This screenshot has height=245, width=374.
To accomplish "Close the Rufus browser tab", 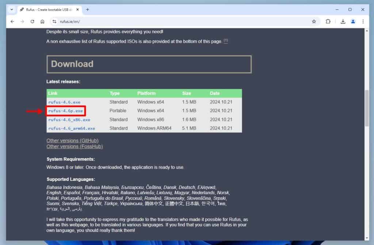I will click(x=77, y=9).
